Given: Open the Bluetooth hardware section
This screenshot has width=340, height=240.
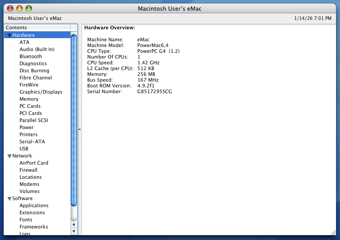Looking at the screenshot, I should (31, 56).
